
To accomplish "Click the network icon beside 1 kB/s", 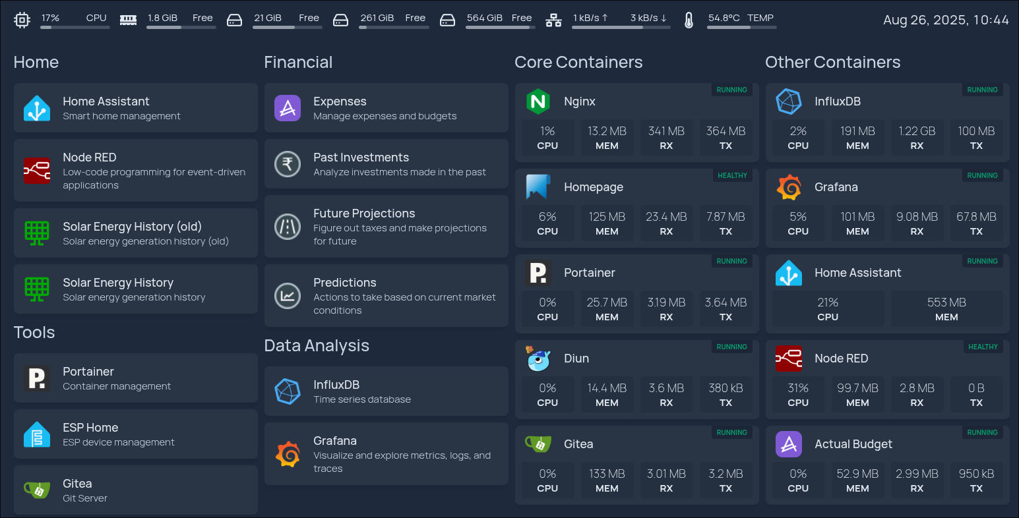I will coord(554,20).
